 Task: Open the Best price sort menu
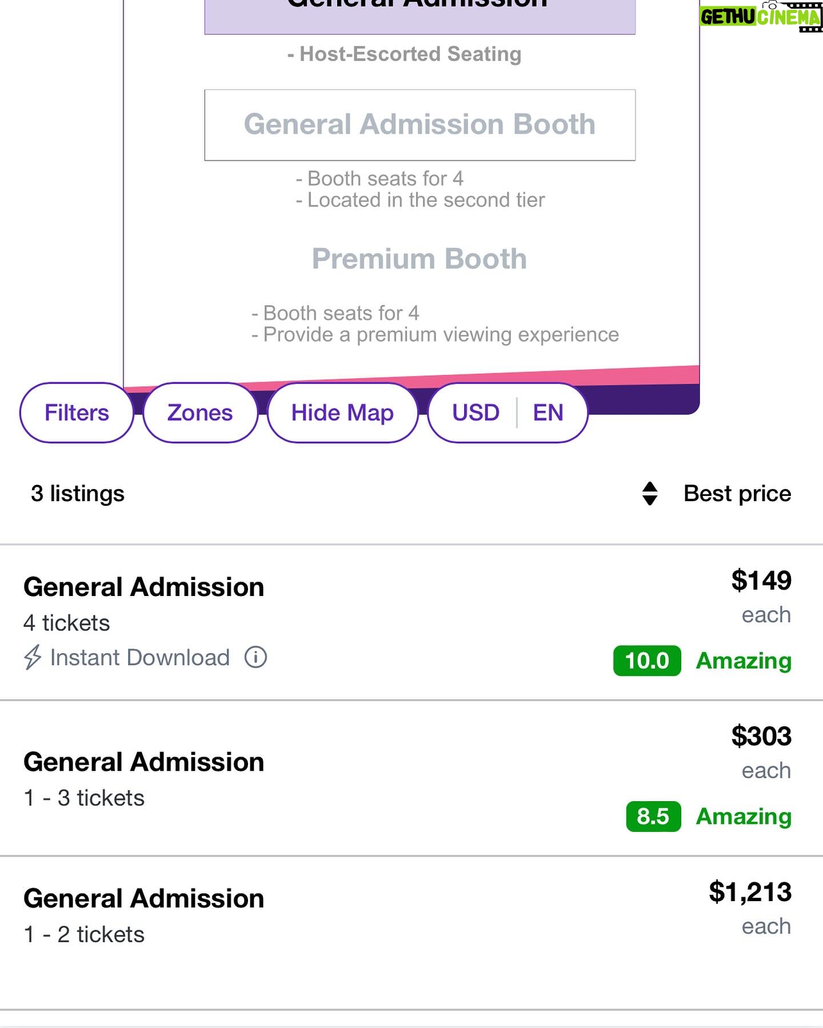click(x=737, y=494)
